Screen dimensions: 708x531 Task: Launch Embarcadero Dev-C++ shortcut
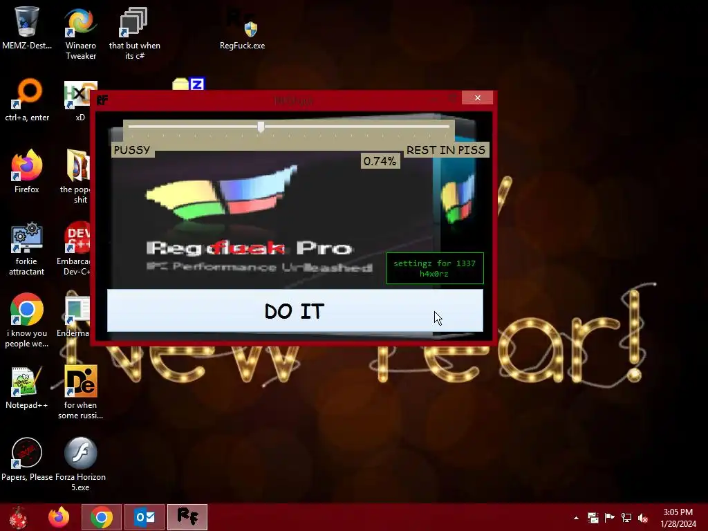75,248
